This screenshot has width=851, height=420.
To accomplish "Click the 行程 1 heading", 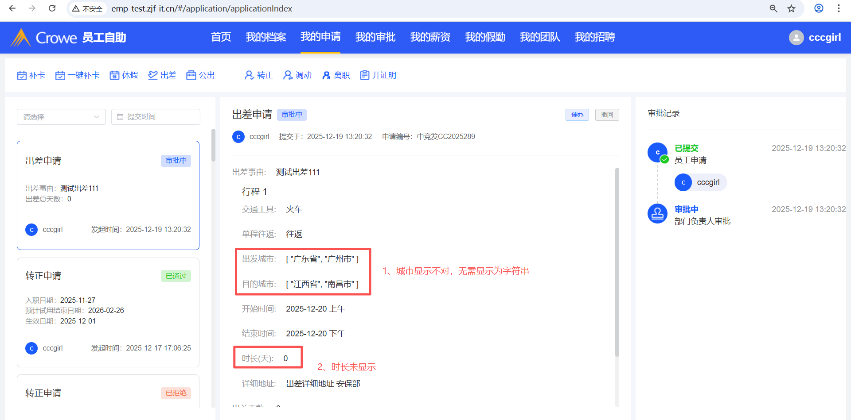I will (x=254, y=192).
